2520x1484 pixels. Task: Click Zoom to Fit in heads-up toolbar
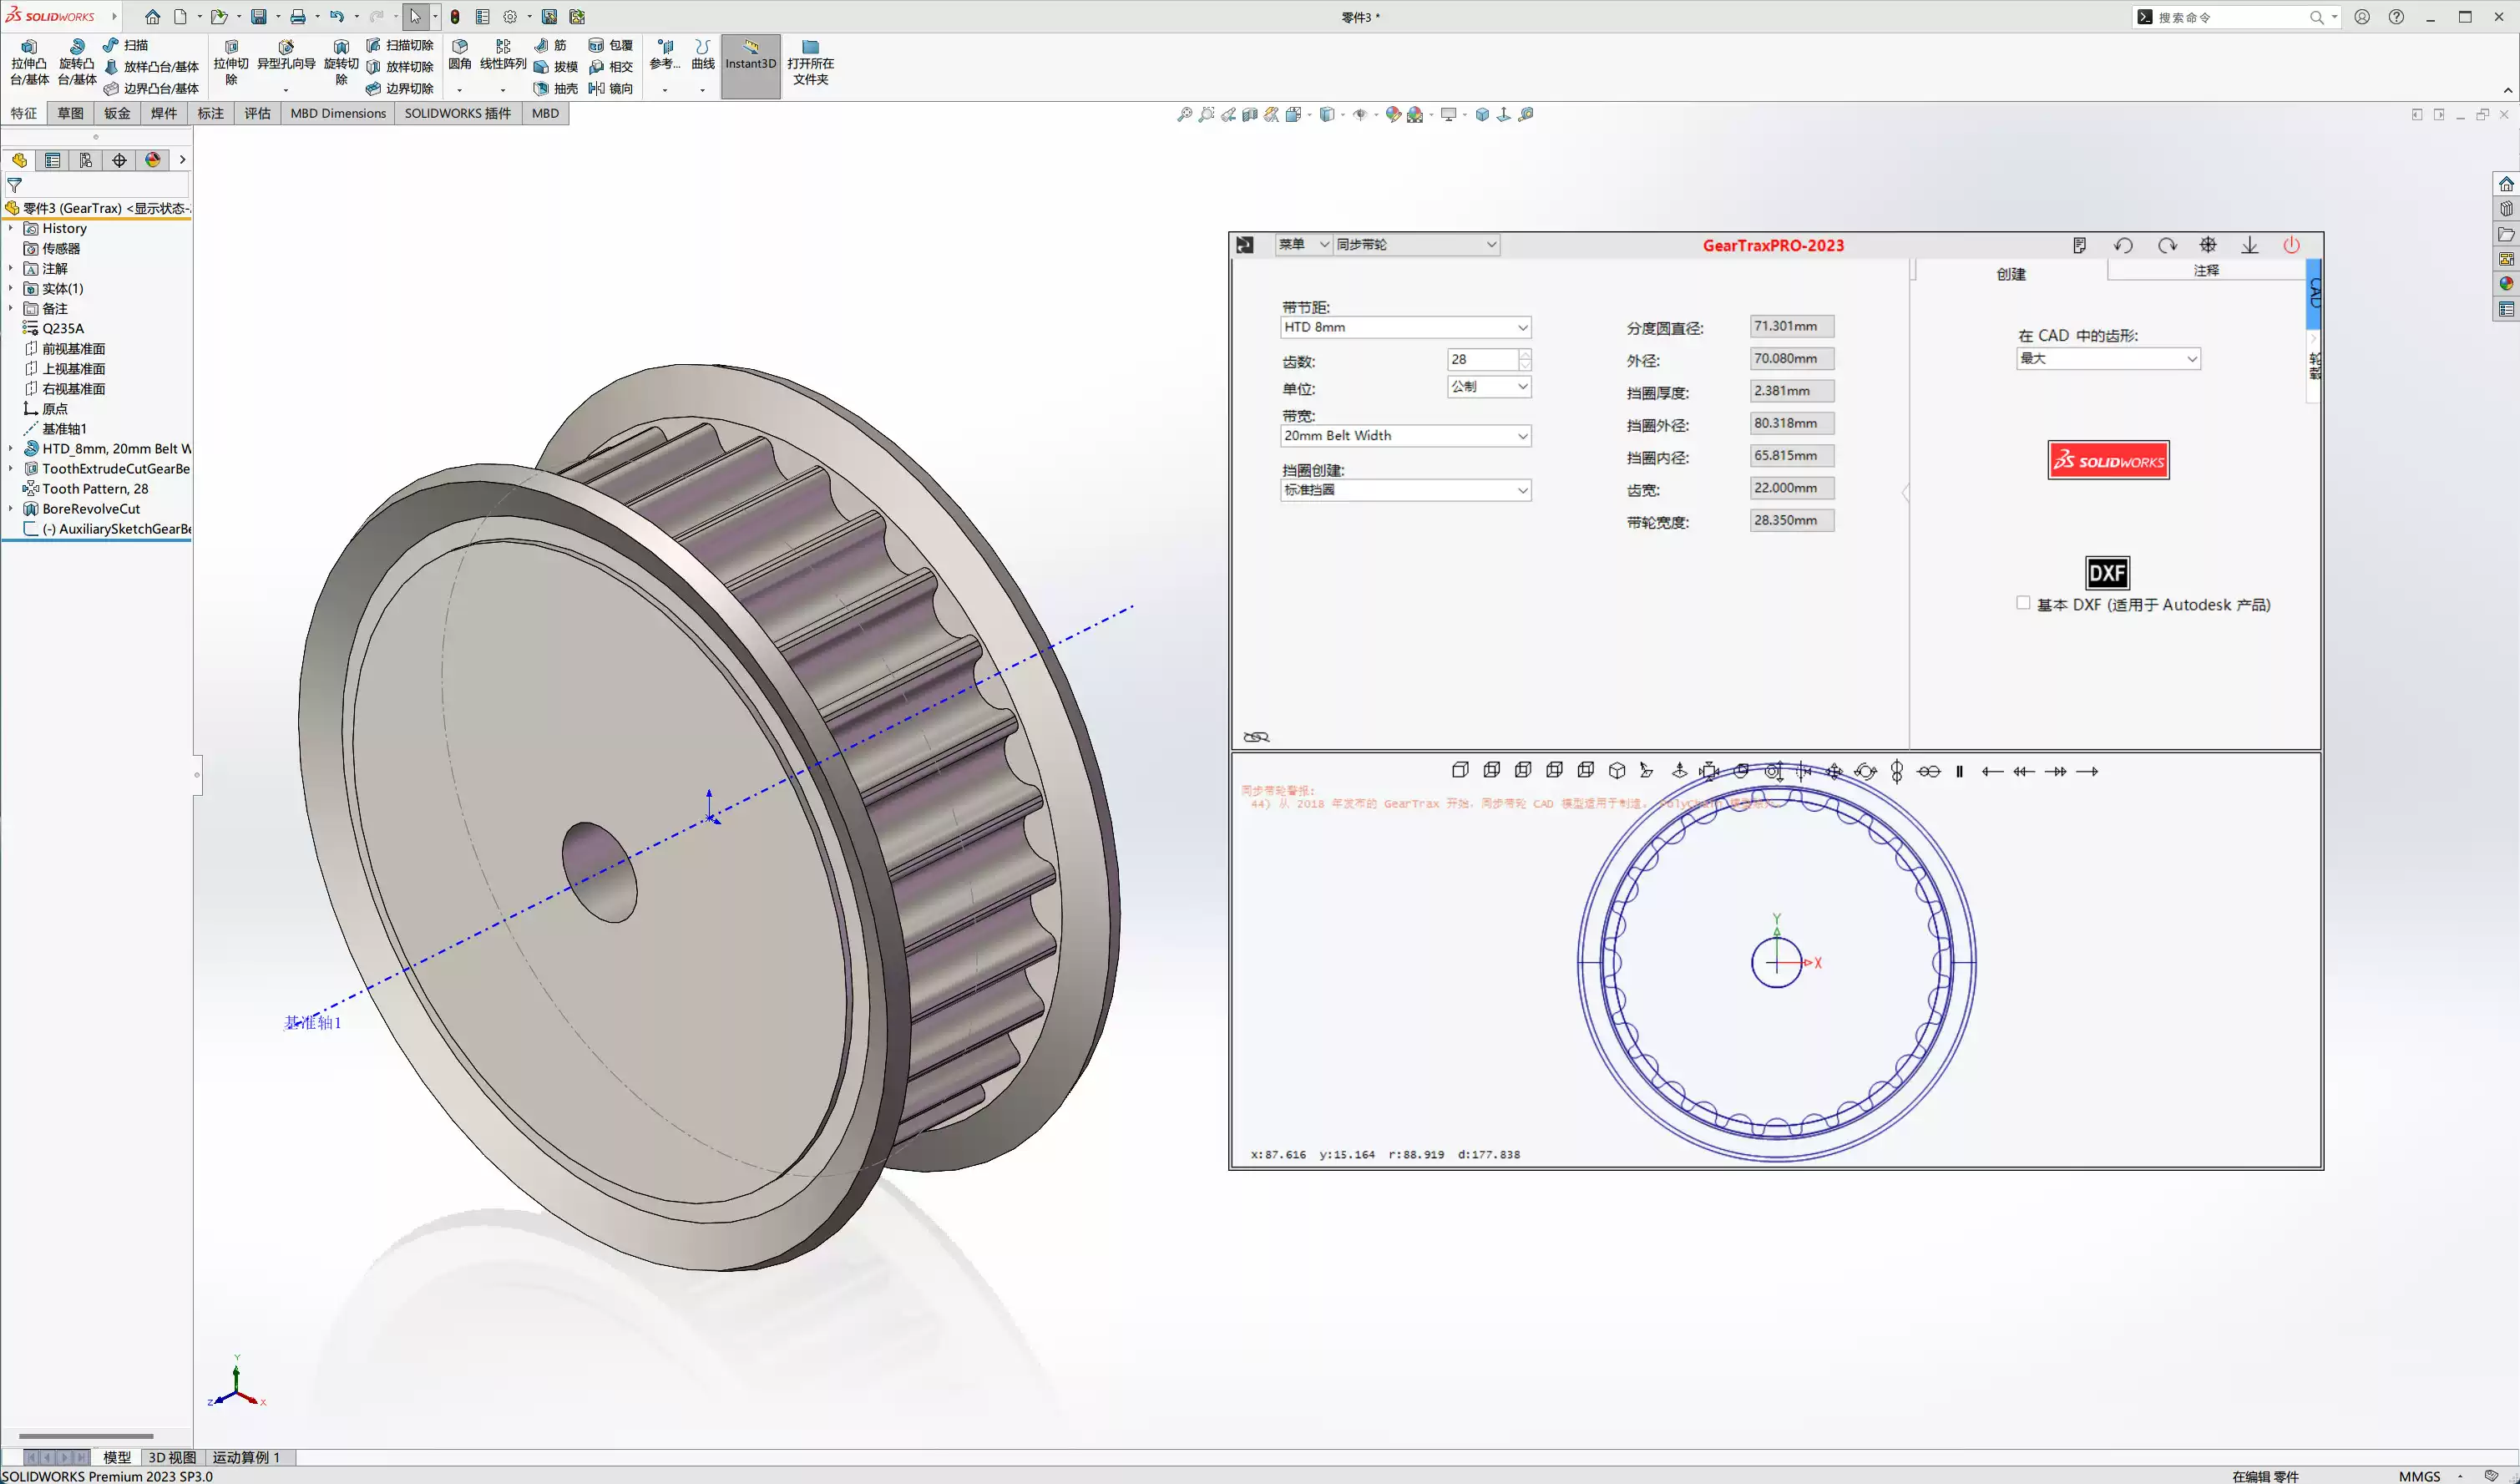click(x=1186, y=114)
